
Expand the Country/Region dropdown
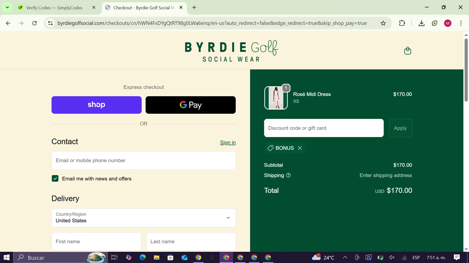[x=144, y=218]
